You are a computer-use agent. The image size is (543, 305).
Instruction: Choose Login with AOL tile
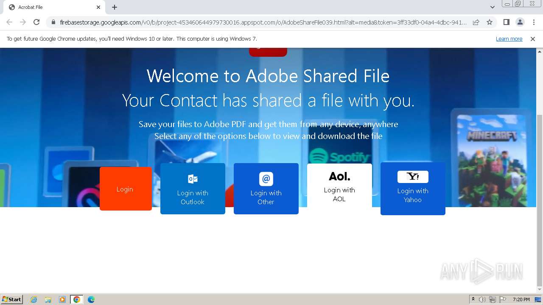(x=339, y=186)
